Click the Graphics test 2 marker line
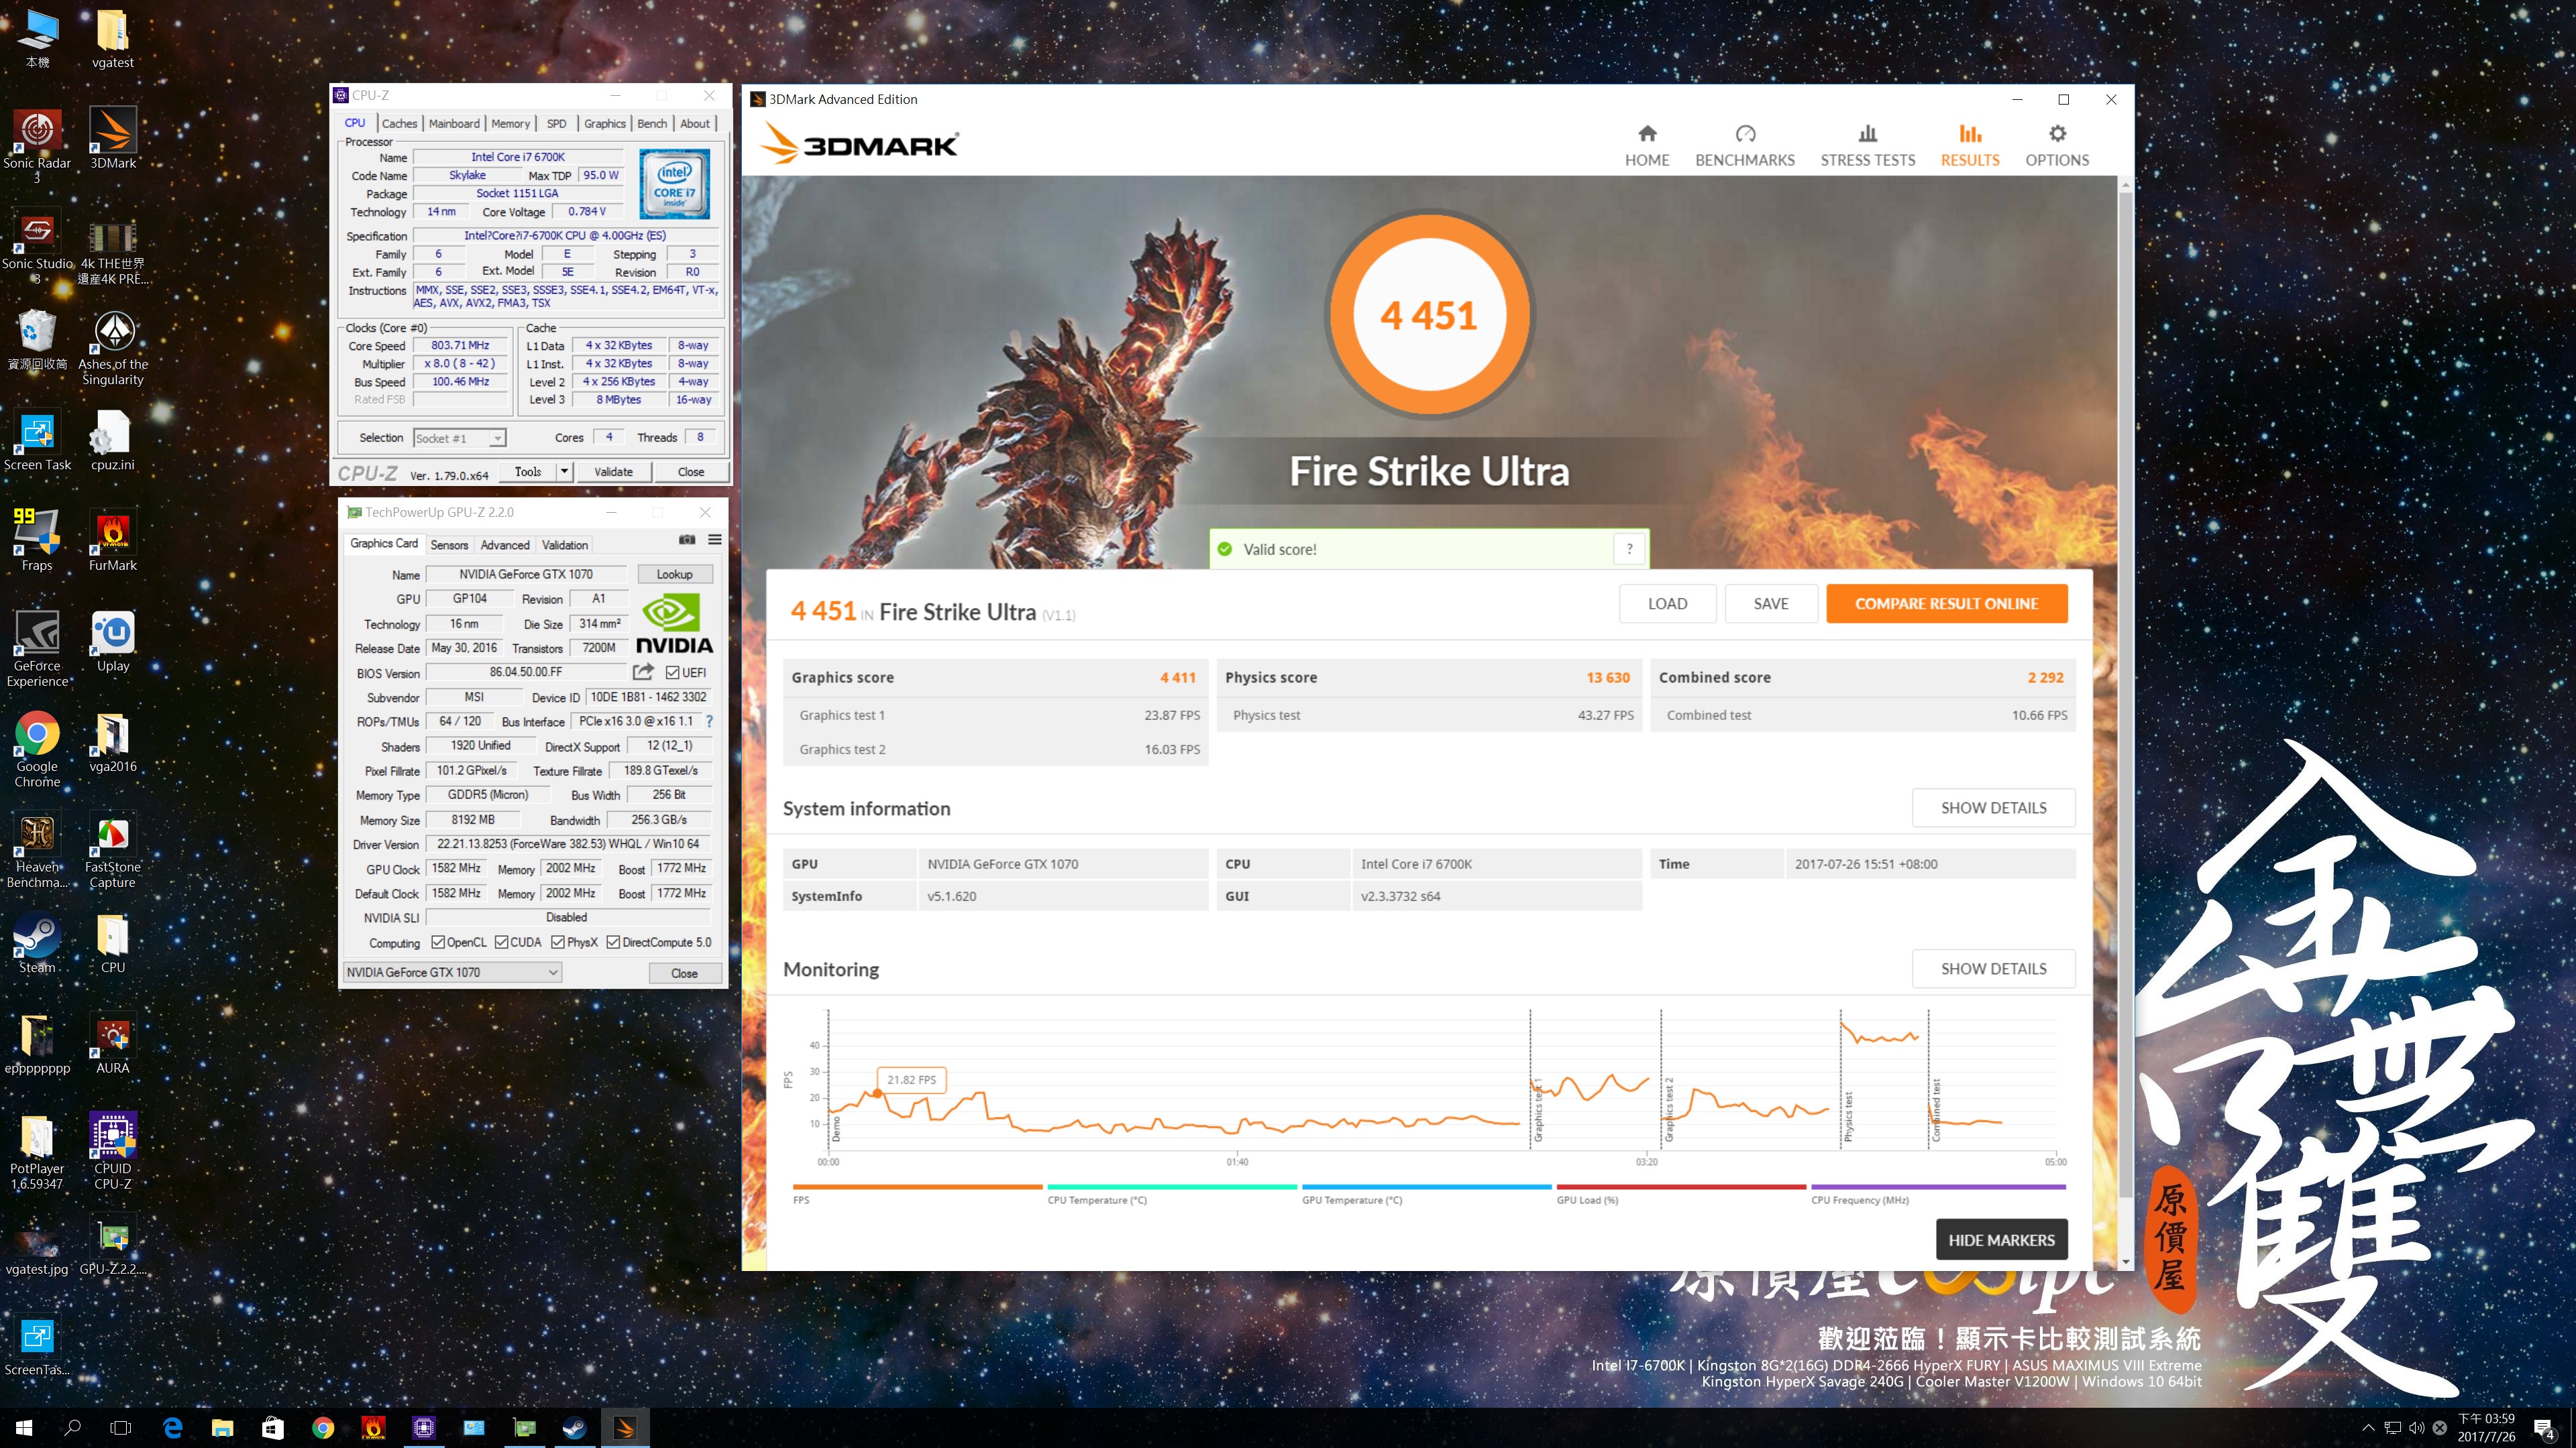 point(1661,1079)
